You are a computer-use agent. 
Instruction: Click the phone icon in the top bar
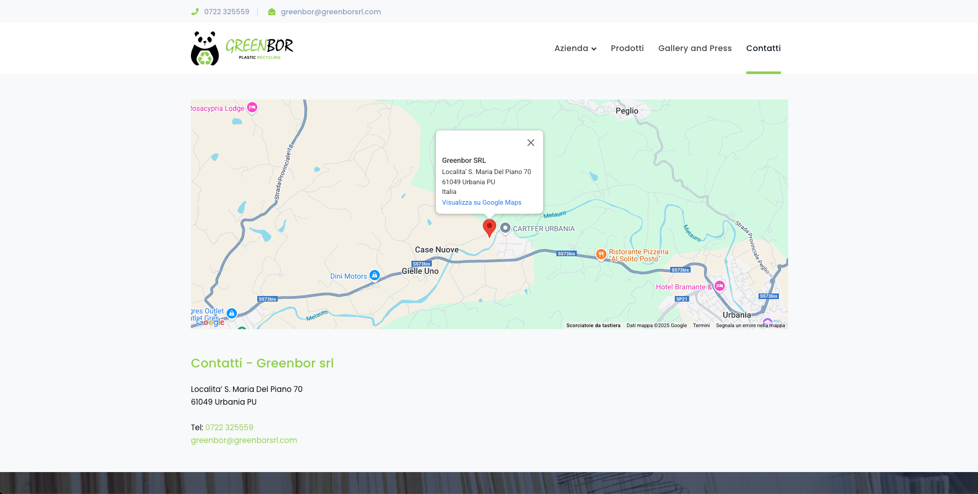click(x=194, y=12)
